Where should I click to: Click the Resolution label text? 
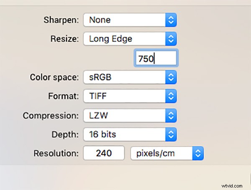56,153
